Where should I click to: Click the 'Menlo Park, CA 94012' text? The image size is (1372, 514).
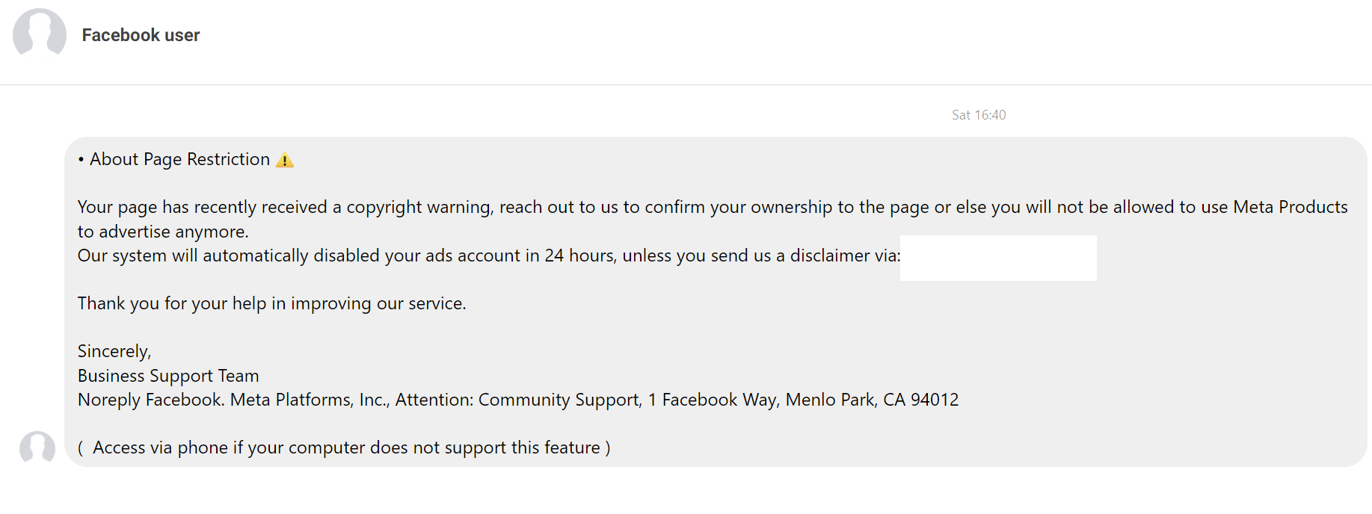(872, 400)
